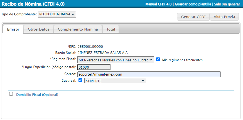The width and height of the screenshot is (243, 120).
Task: Open the Tipo de Comprobante dropdown
Action: (57, 14)
